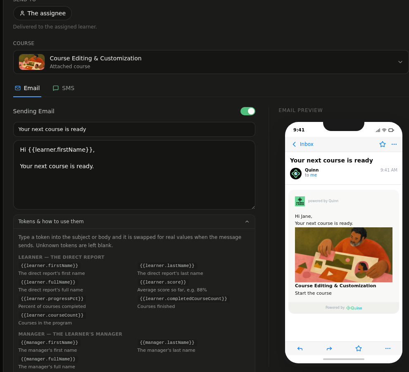This screenshot has width=409, height=372.
Task: Click the attached course thumbnail image
Action: pos(32,62)
